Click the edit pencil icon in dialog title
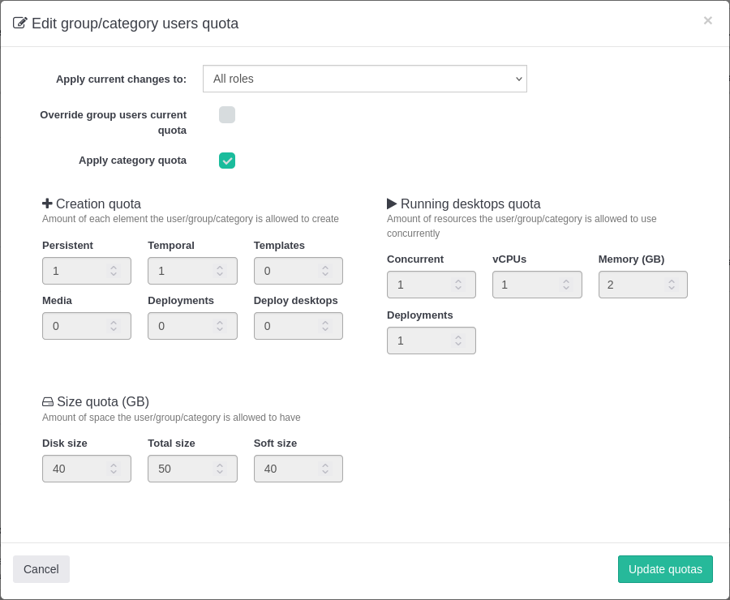This screenshot has height=600, width=730. pyautogui.click(x=20, y=23)
